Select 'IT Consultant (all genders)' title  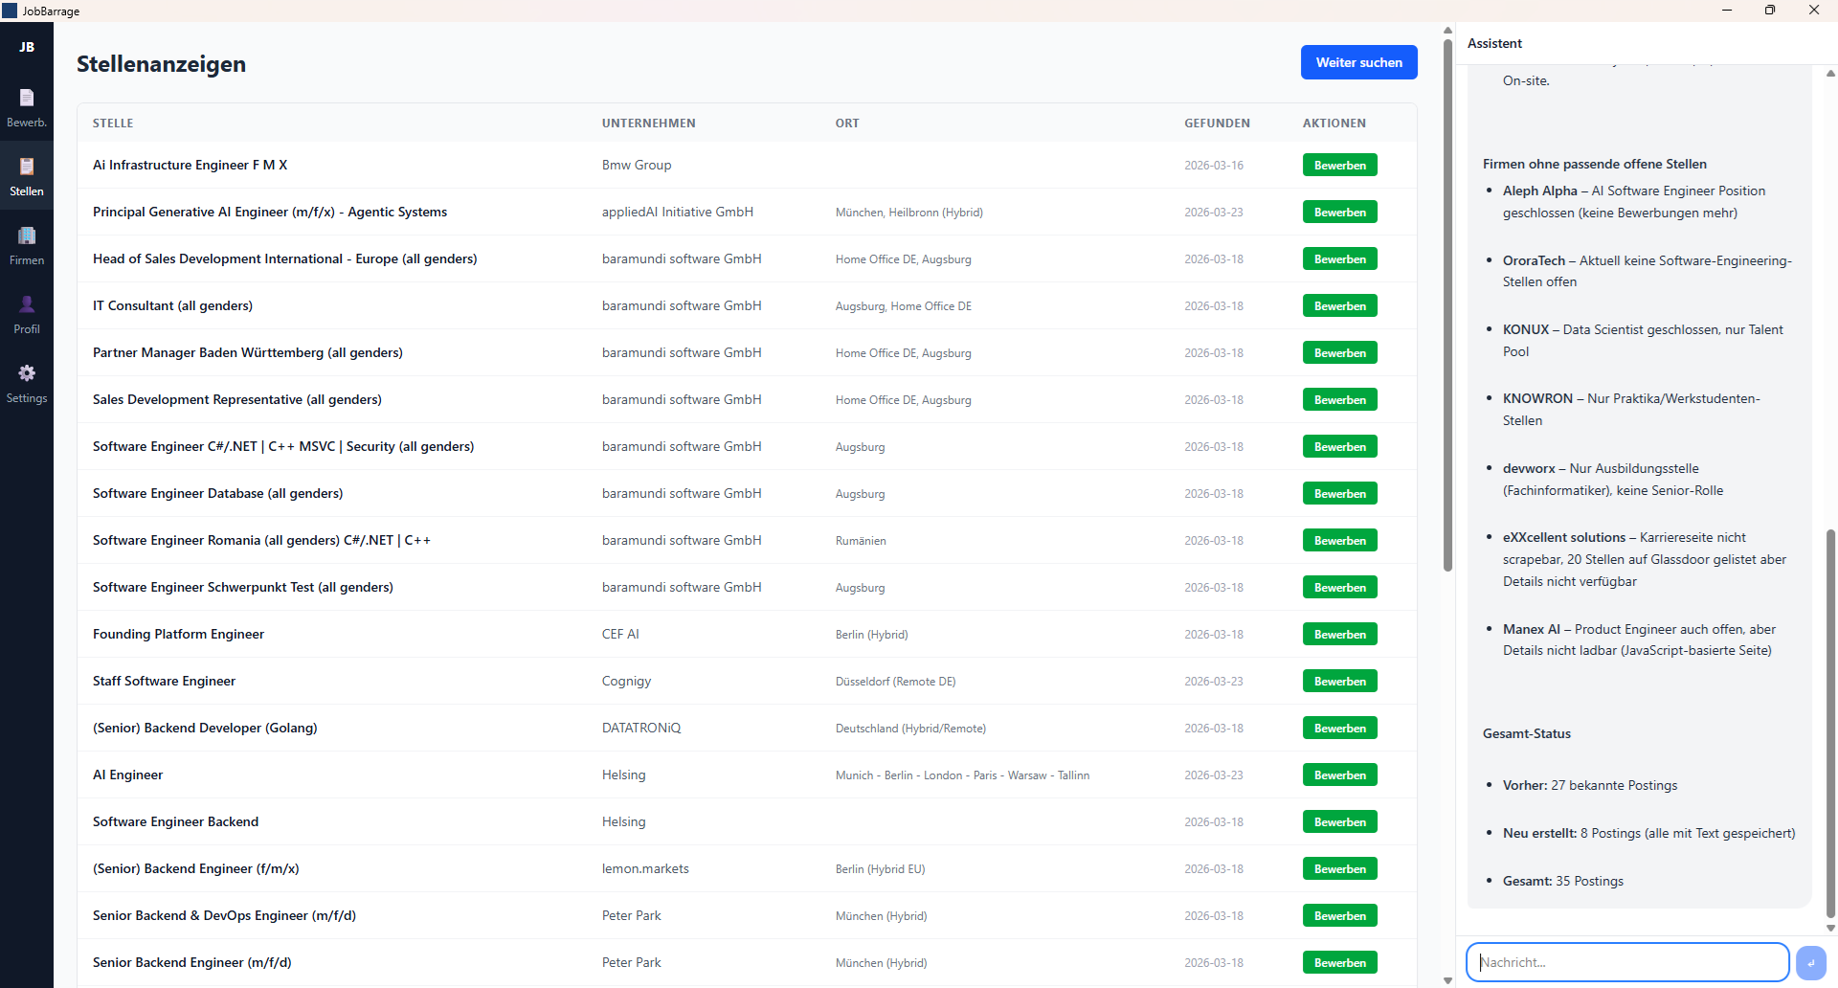[172, 305]
